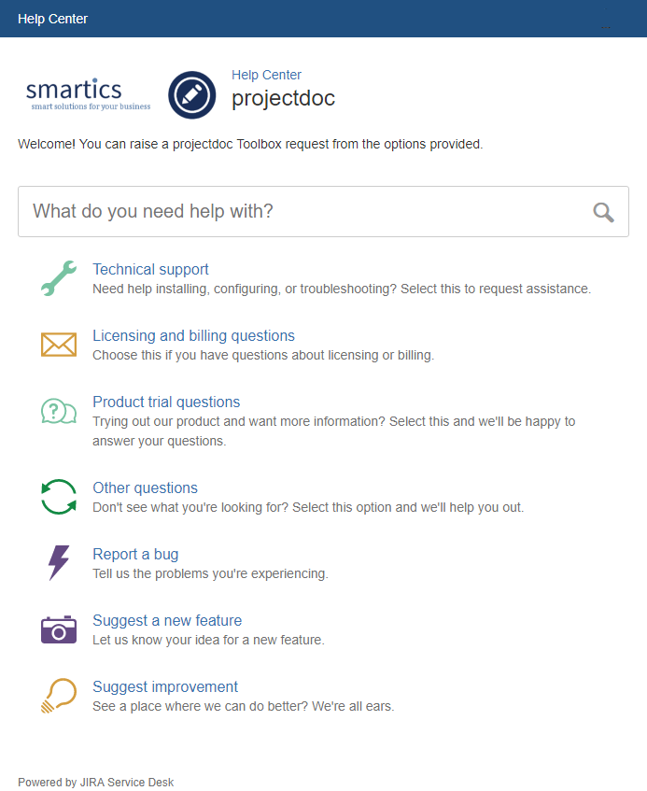Open the Report a bug link

click(x=135, y=555)
